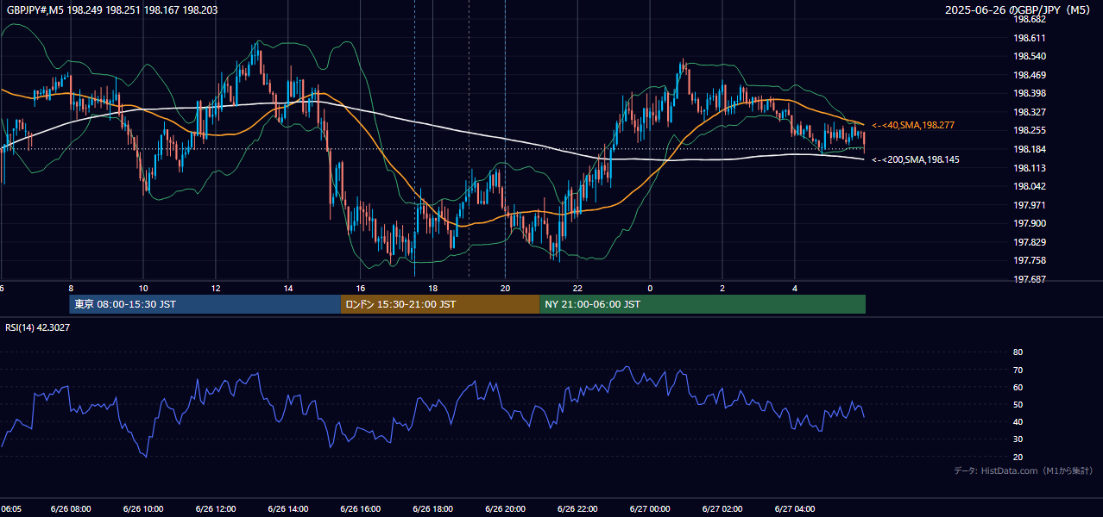This screenshot has height=517, width=1103.
Task: Click the 198.184 price axis label
Action: [x=1031, y=149]
